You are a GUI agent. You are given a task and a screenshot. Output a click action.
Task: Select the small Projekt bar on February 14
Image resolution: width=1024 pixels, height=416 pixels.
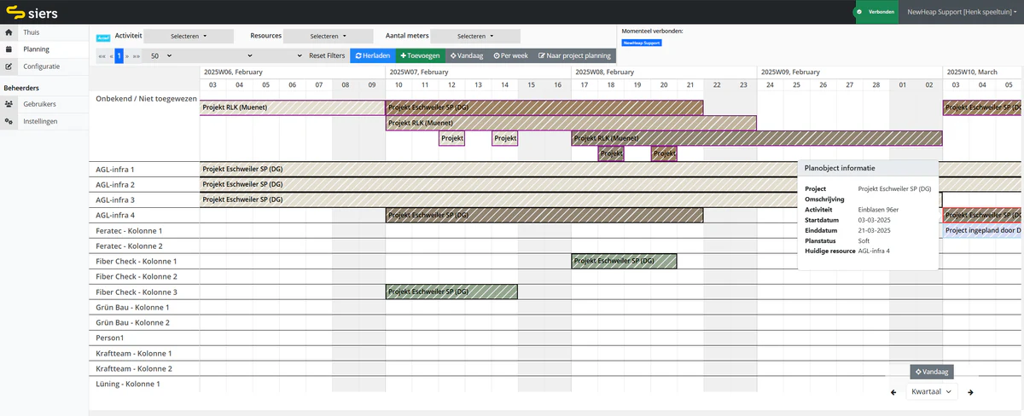504,138
